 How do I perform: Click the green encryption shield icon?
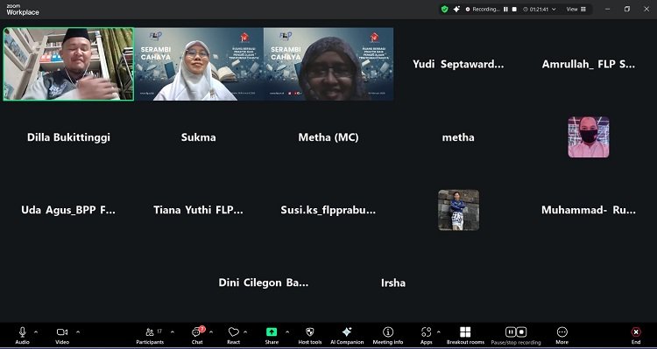tap(444, 9)
